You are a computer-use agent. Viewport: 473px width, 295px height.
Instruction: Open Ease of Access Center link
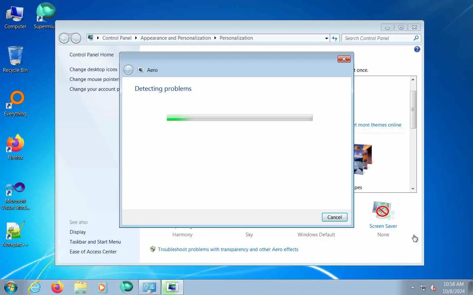[93, 252]
